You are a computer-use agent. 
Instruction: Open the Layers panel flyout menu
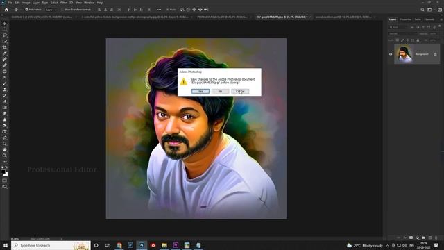pyautogui.click(x=441, y=19)
